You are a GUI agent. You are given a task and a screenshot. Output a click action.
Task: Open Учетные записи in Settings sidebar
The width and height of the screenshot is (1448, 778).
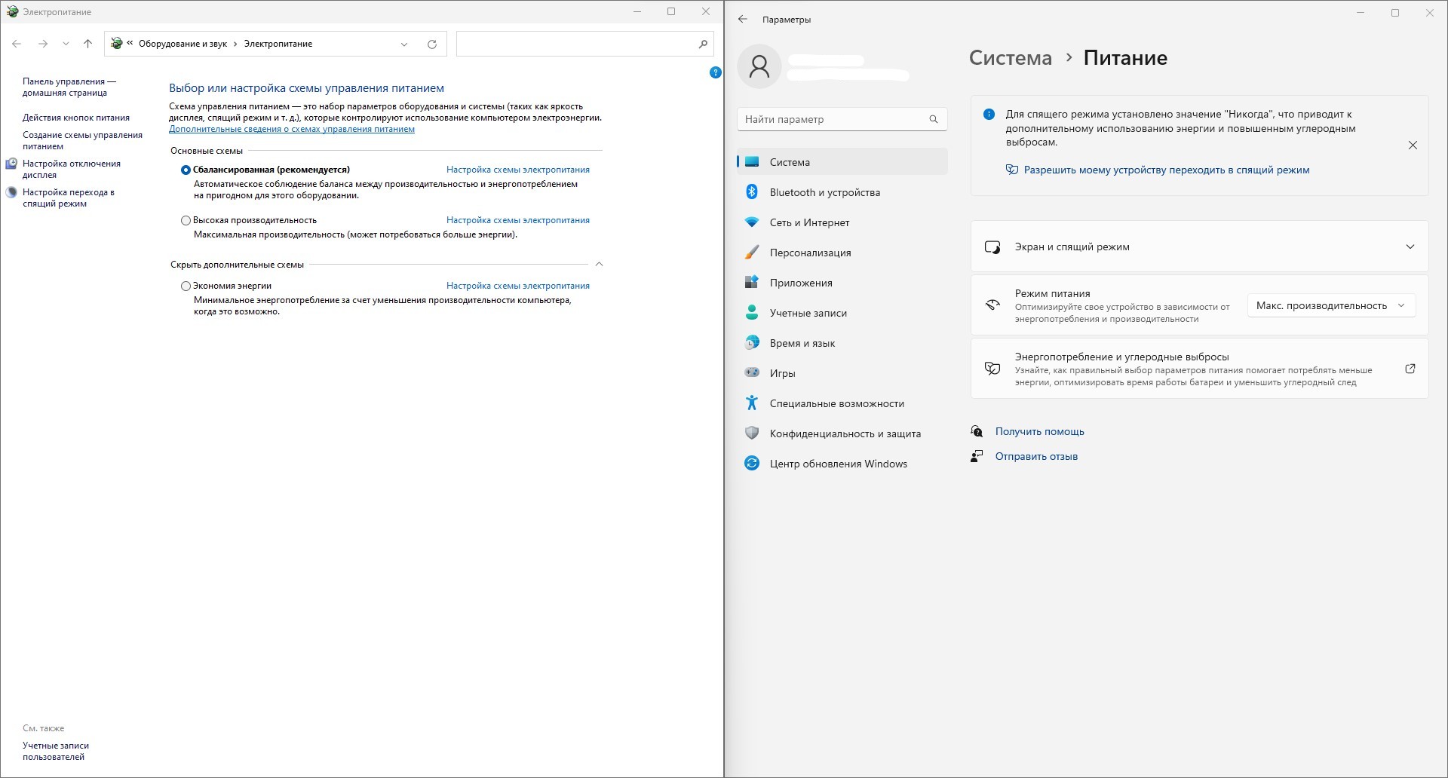point(842,313)
